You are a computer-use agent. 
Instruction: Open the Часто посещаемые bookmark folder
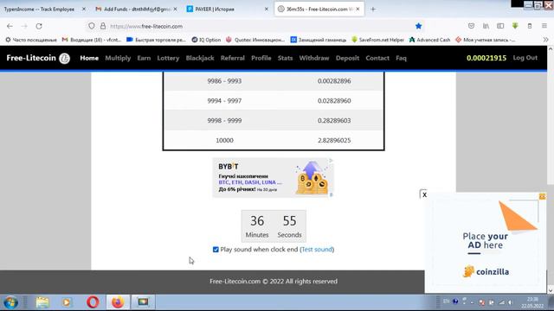pyautogui.click(x=31, y=40)
